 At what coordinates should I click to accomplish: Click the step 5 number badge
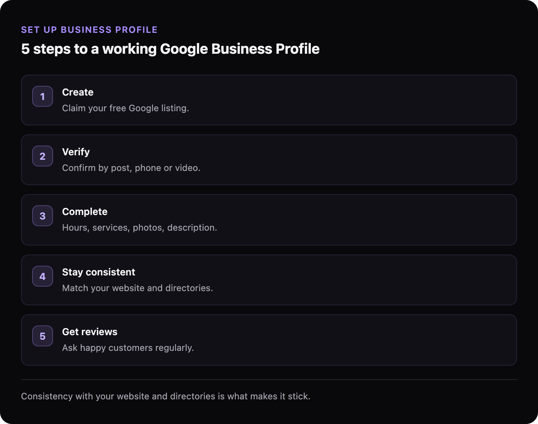pos(43,336)
